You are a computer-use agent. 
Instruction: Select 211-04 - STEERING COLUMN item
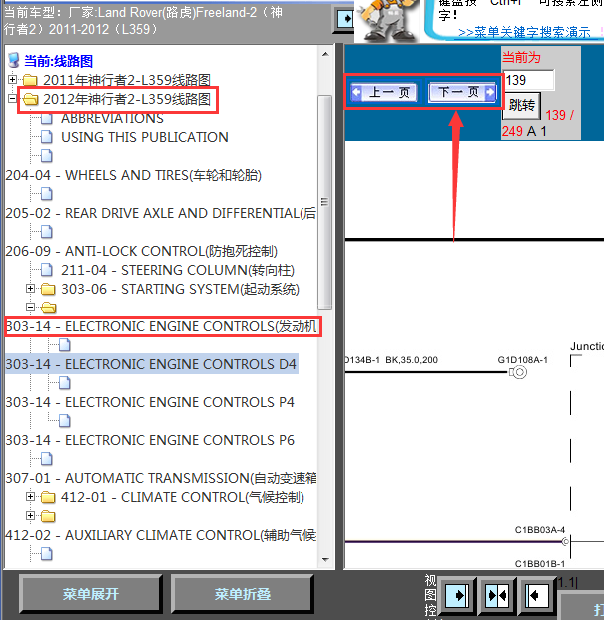coord(178,270)
